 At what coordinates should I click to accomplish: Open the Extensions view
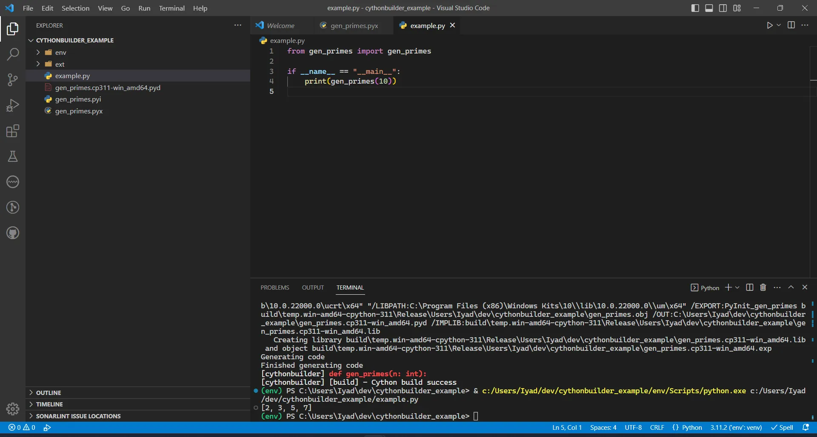pyautogui.click(x=13, y=131)
